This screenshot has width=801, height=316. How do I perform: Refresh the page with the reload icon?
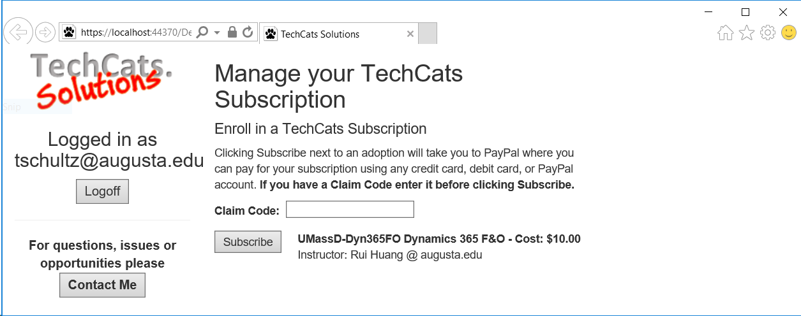pos(248,32)
